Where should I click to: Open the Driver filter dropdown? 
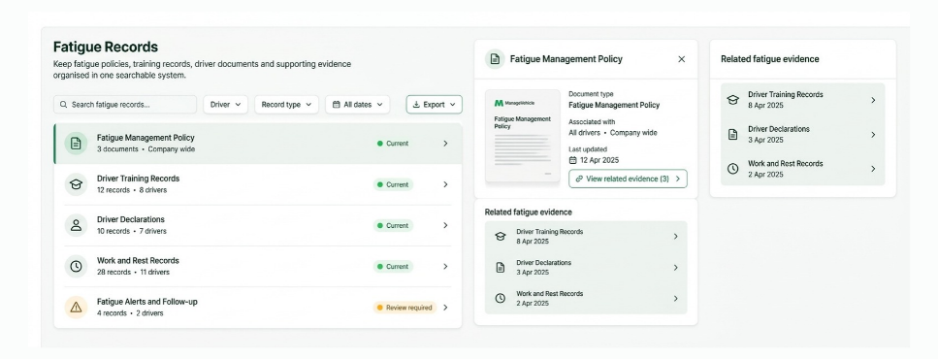pos(225,105)
